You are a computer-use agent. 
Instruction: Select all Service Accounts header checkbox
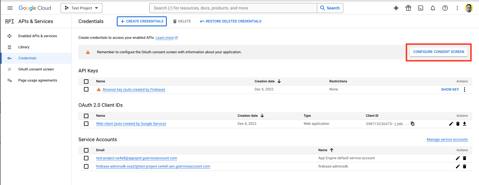pos(86,150)
